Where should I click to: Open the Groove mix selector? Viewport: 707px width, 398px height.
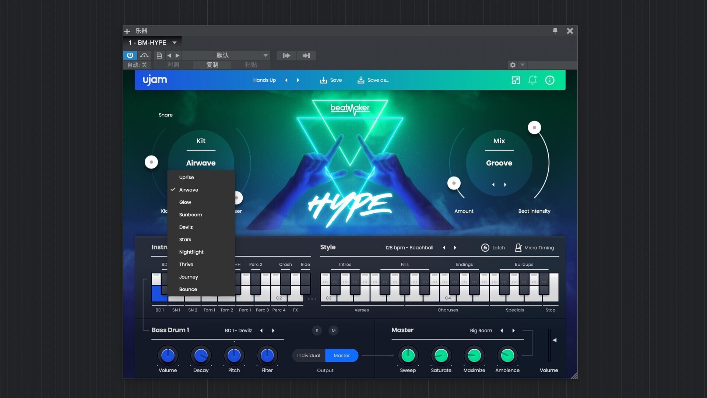[x=499, y=163]
